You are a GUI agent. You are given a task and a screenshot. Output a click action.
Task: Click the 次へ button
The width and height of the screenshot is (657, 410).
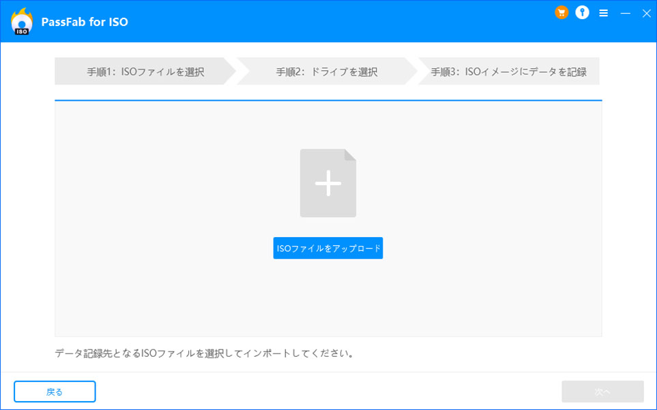coord(602,392)
